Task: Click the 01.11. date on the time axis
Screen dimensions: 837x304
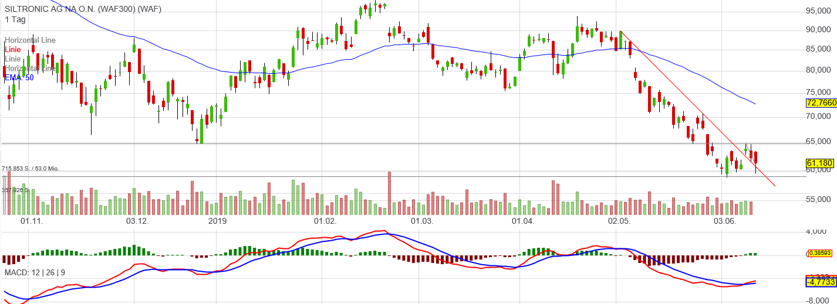Action: (x=32, y=221)
